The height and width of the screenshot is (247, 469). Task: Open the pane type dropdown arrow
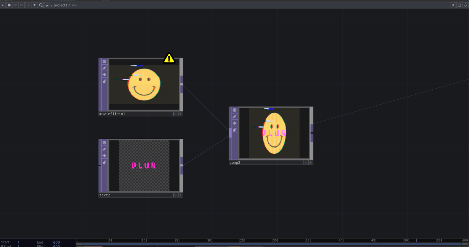[3, 5]
